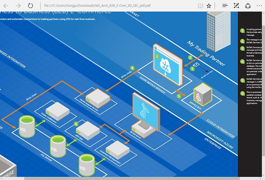Refresh the PDF page

pos(31,6)
